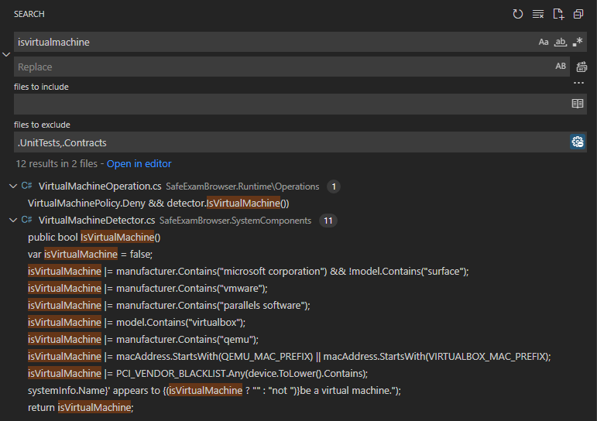Viewport: 597px width, 421px height.
Task: Click the files to include field
Action: click(x=290, y=104)
